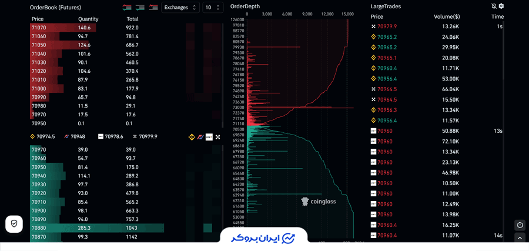
Task: Click the shield badge icon
Action: click(14, 224)
